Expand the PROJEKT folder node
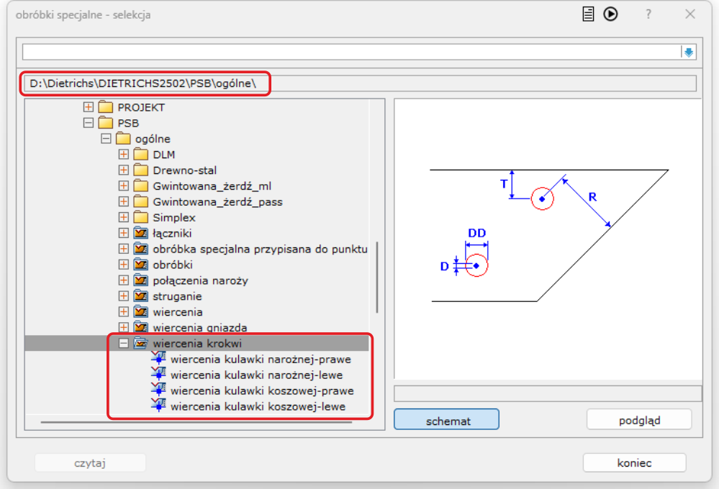The width and height of the screenshot is (719, 489). tap(89, 107)
